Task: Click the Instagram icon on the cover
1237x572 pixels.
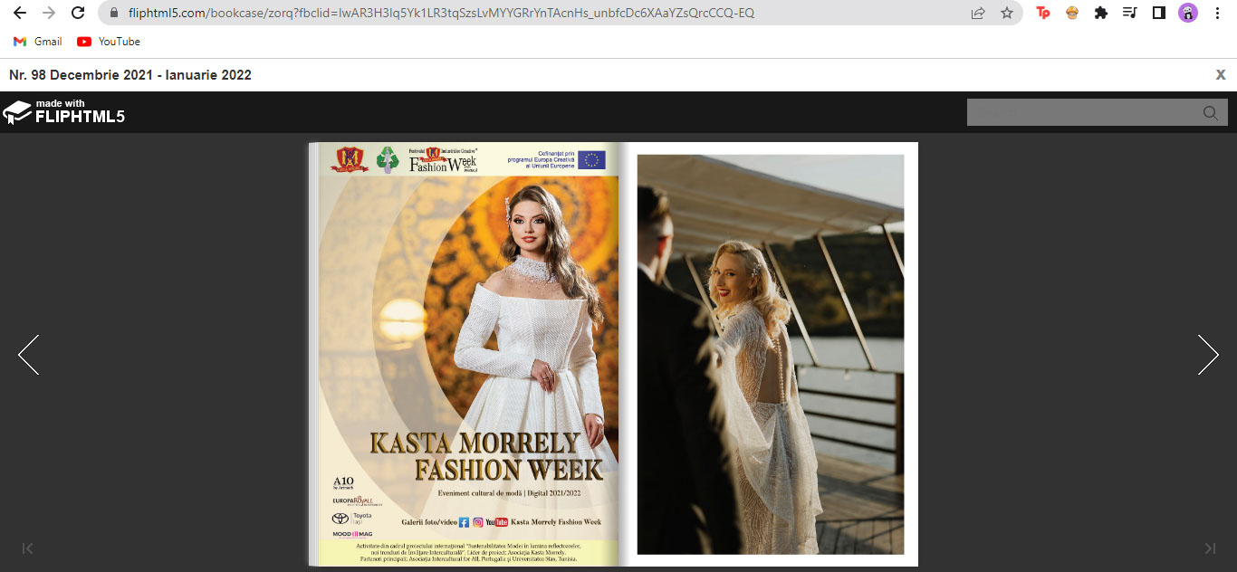Action: pos(478,522)
